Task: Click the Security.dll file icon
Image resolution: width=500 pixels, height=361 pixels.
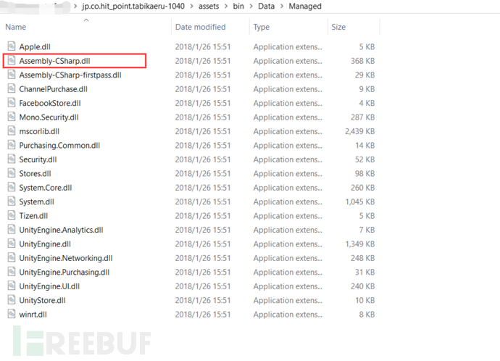Action: [12, 159]
